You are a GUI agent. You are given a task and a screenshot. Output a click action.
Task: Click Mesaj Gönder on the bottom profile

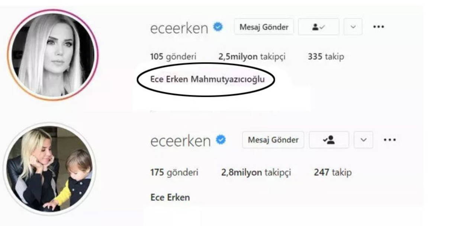273,140
